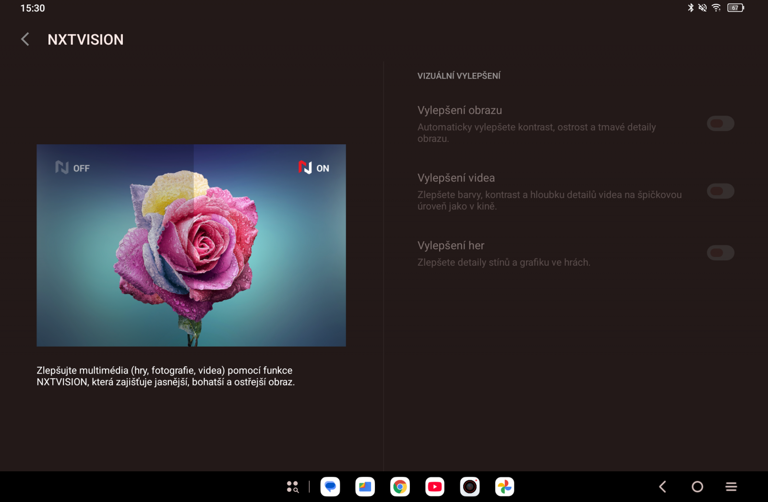
Task: Tap the battery indicator showing 67
Action: (735, 8)
